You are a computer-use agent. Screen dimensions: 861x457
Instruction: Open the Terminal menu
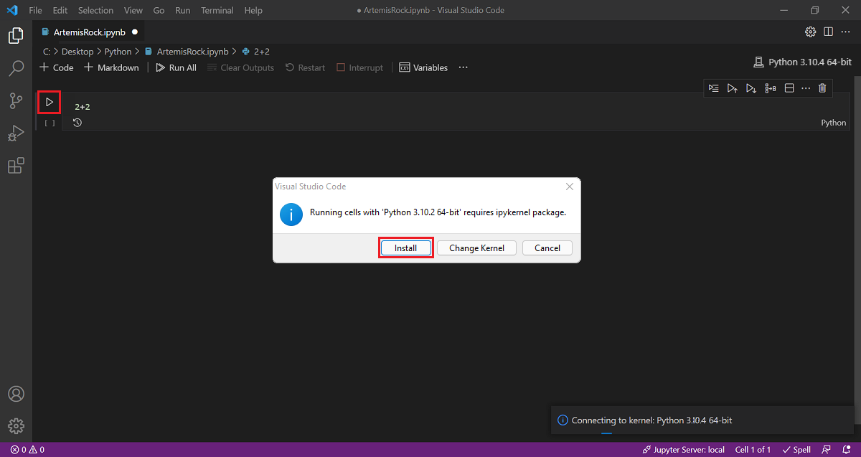coord(217,10)
